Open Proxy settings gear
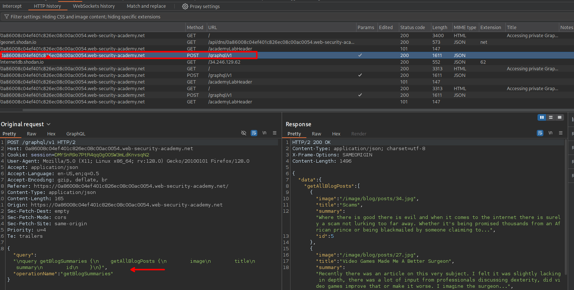The image size is (574, 290). tap(185, 6)
